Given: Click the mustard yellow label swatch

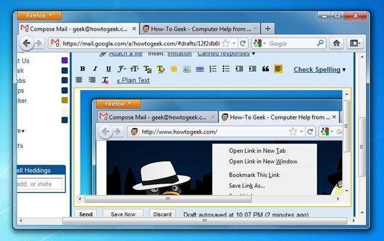Looking at the screenshot, I should pos(64,100).
